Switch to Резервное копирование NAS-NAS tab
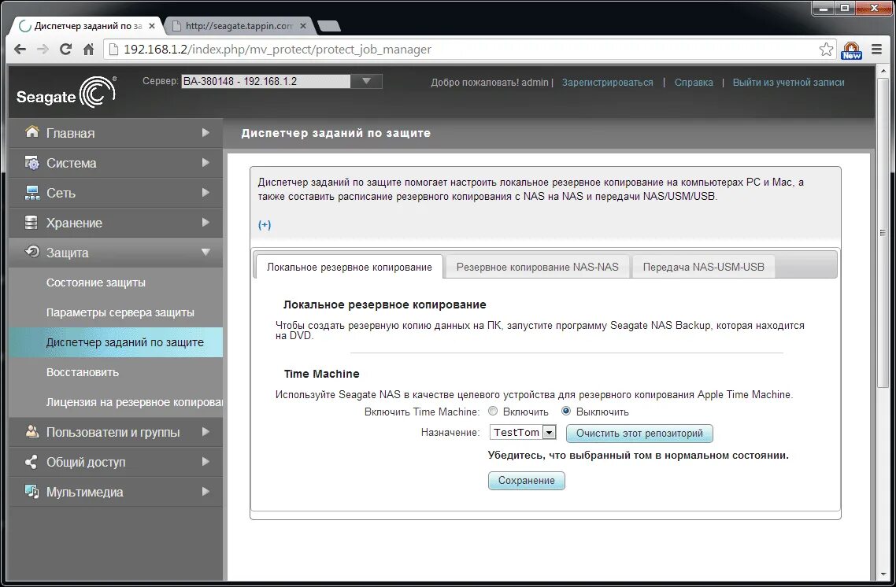Screen dimensions: 896x587 tap(537, 267)
